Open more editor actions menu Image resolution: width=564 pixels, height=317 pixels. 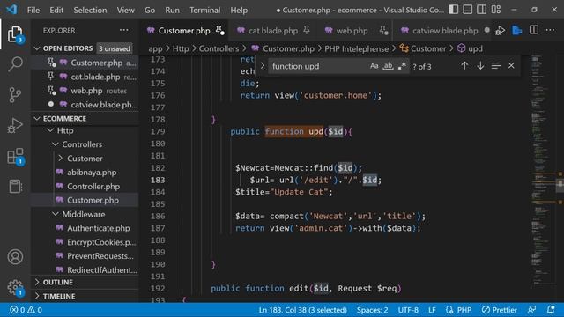(550, 30)
